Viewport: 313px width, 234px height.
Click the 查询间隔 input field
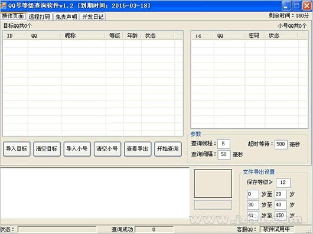(224, 154)
